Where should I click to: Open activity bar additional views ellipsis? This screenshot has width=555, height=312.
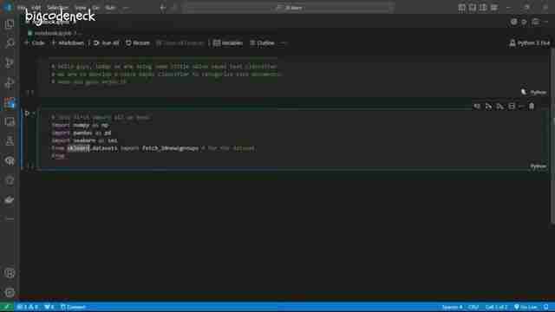point(10,219)
